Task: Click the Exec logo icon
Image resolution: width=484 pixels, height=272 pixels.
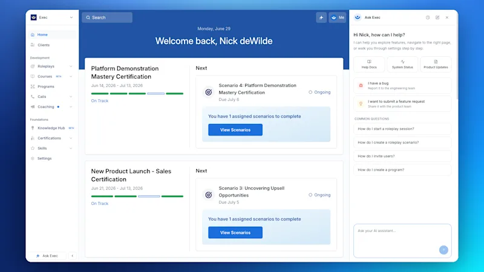Action: click(x=34, y=18)
